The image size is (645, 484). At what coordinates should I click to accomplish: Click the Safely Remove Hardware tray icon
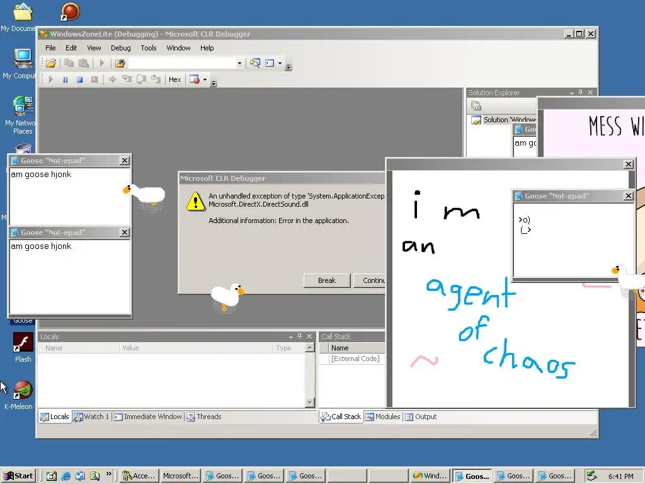tap(591, 476)
